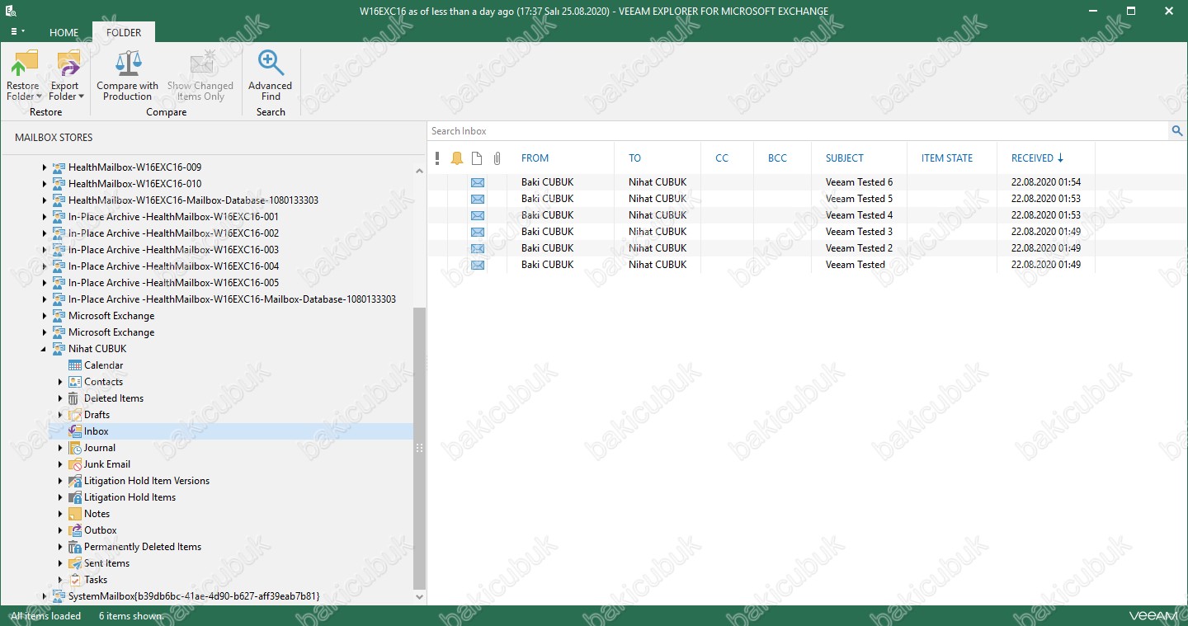This screenshot has height=626, width=1188.
Task: Sort by CC column
Action: [x=722, y=158]
